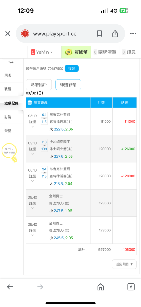Go back with the left arrow
The height and width of the screenshot is (307, 141).
pos(10,287)
